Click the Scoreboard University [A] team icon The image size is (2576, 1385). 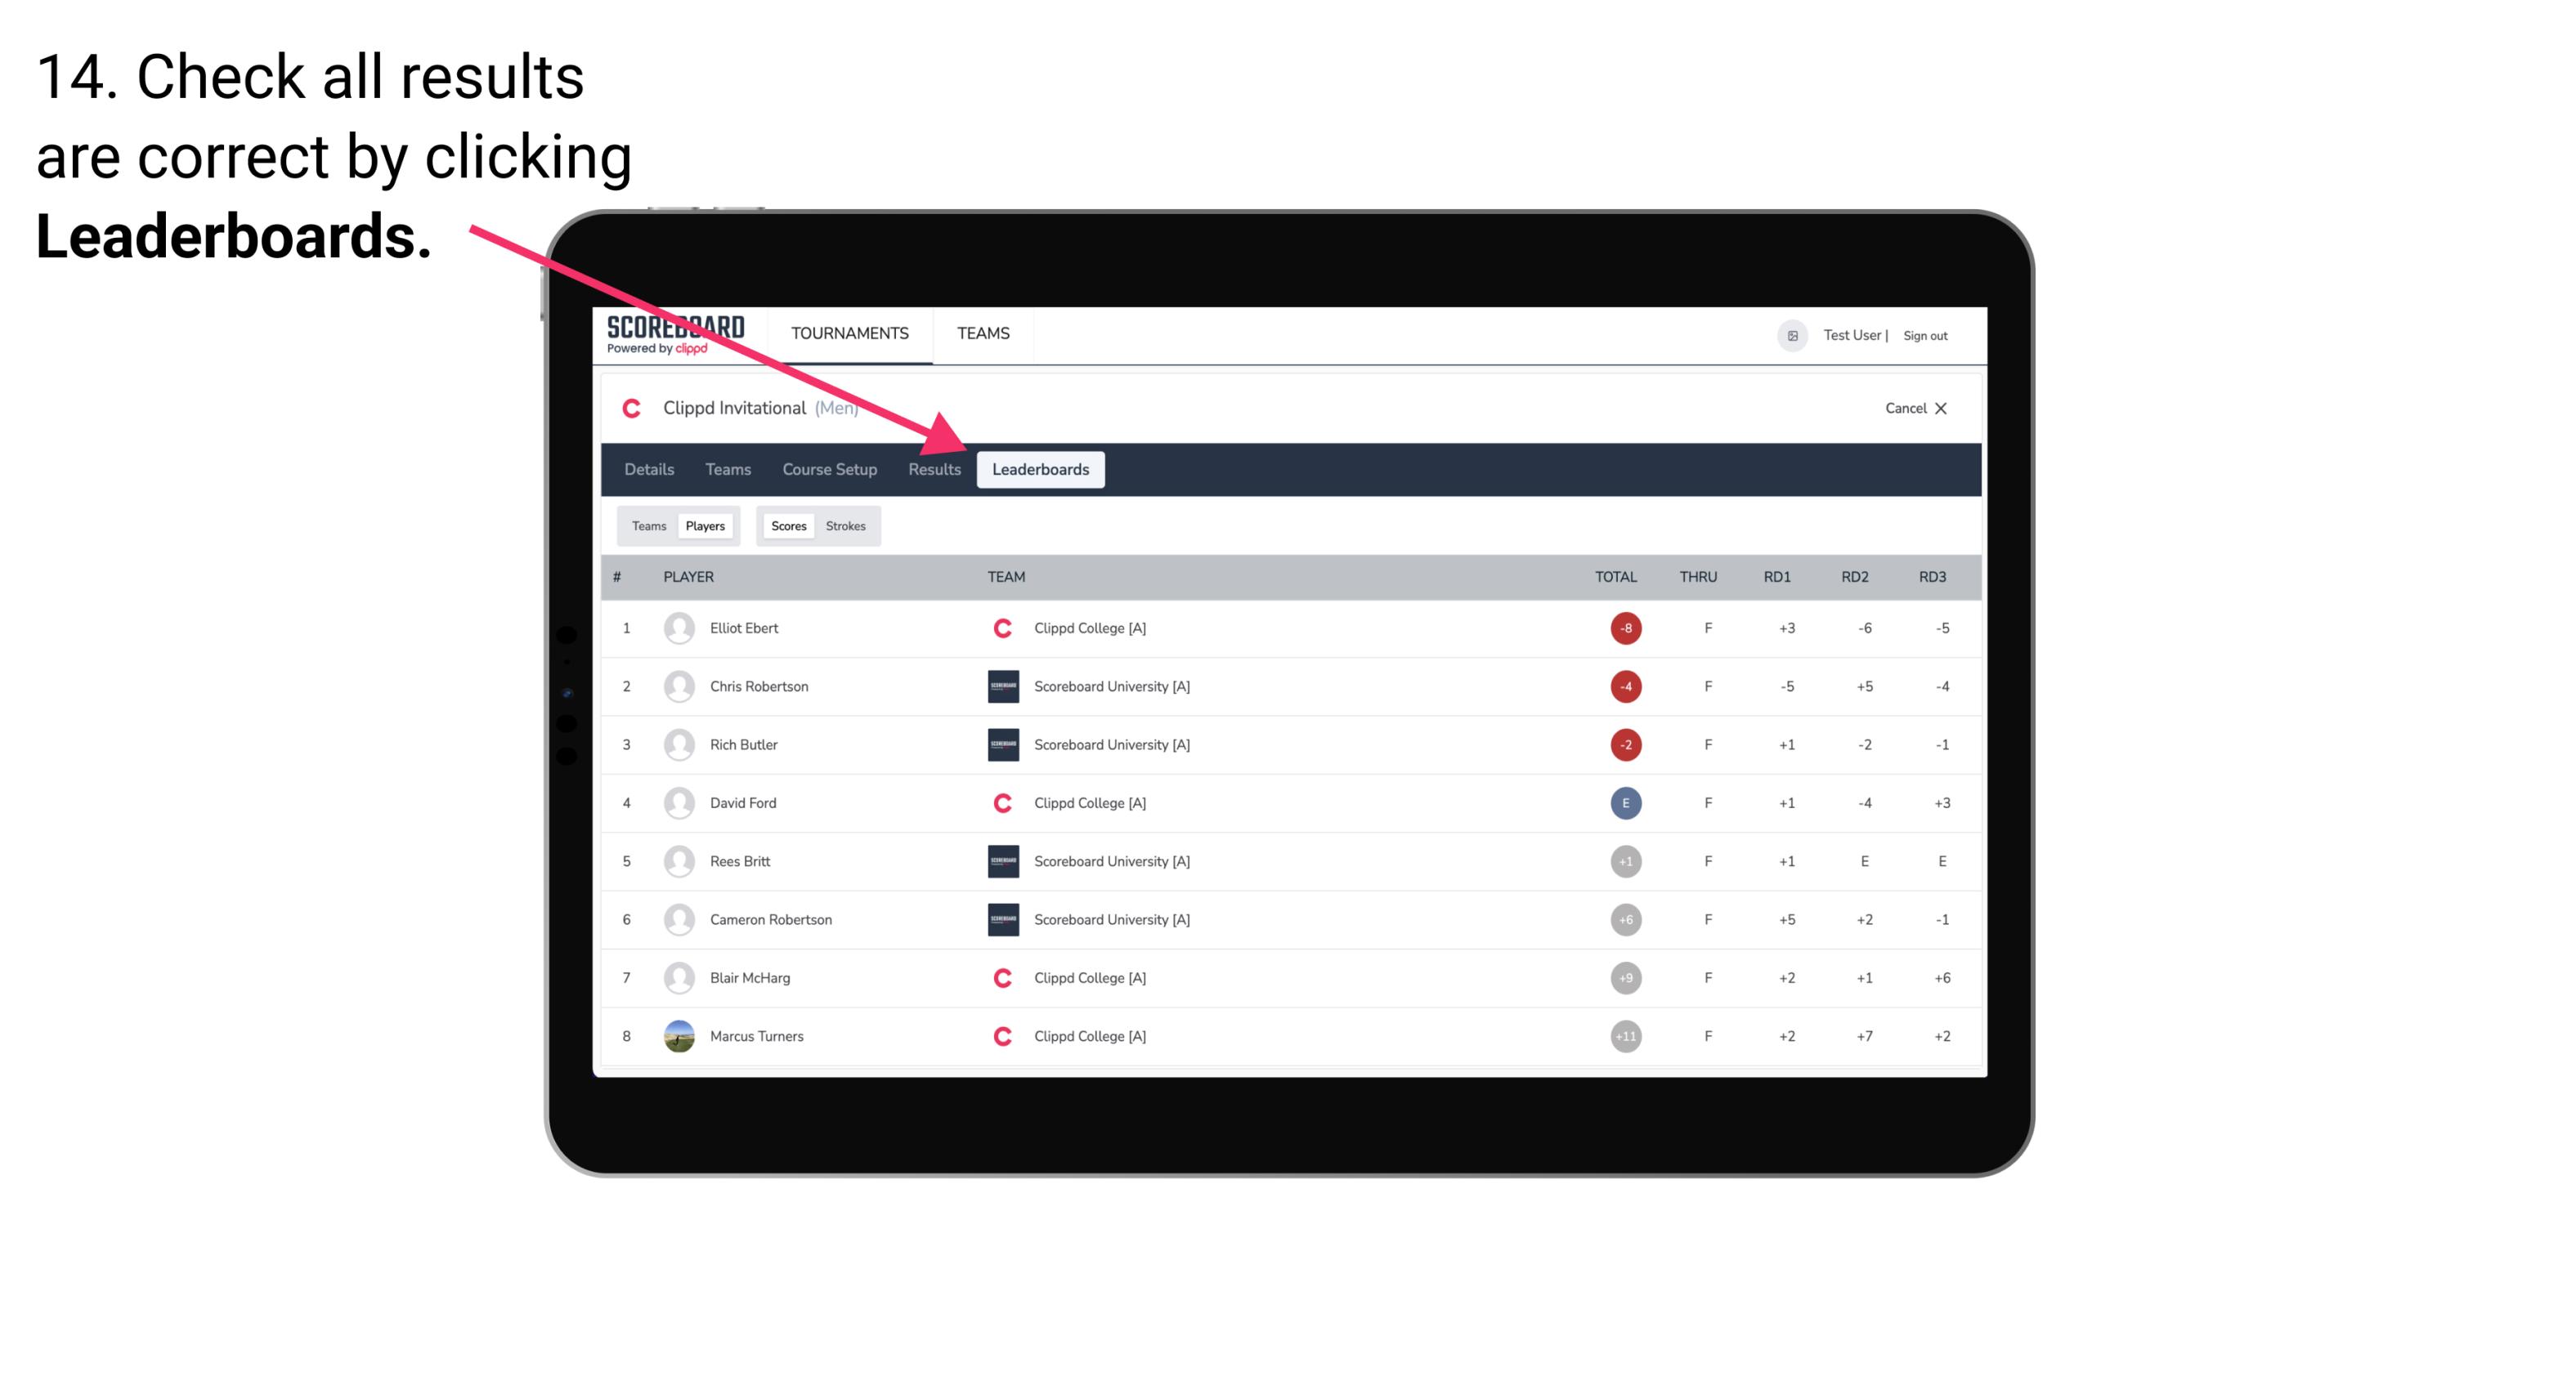tap(998, 686)
